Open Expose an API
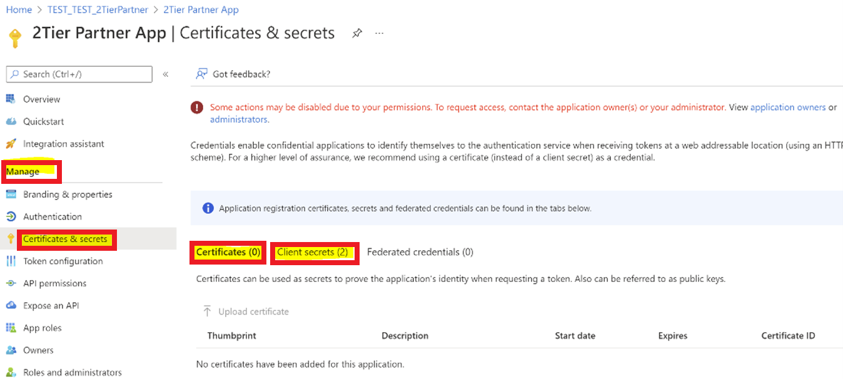Screen dimensions: 843x379 click(51, 306)
